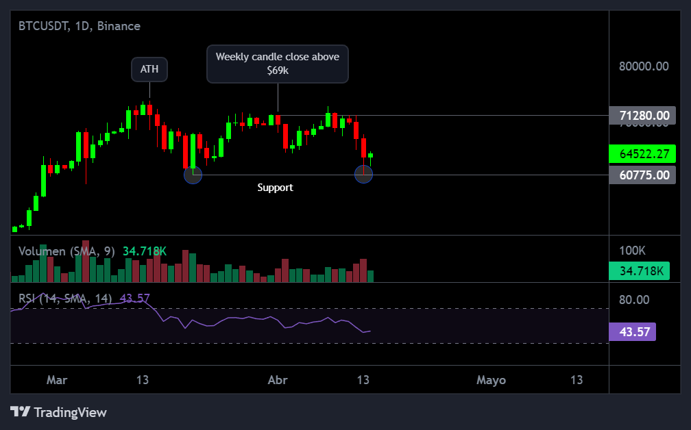Viewport: 691px width, 430px height.
Task: Click the RSI 80.00 axis value
Action: [x=634, y=300]
